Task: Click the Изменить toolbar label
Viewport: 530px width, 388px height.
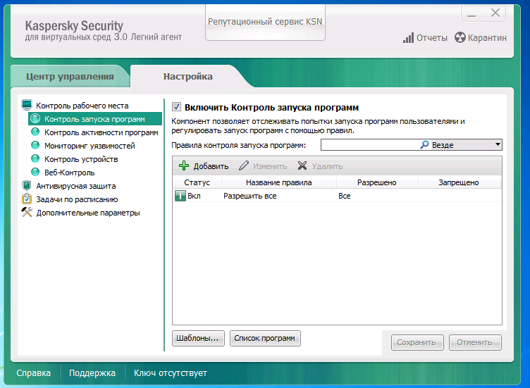Action: coord(270,166)
